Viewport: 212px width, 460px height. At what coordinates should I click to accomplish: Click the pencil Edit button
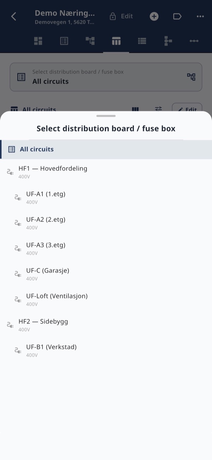point(187,109)
